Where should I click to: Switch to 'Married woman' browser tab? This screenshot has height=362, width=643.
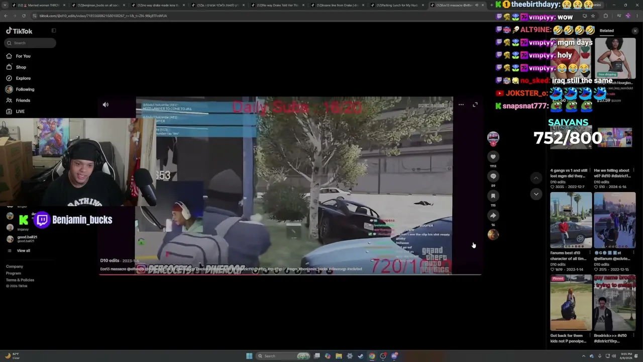click(x=38, y=5)
